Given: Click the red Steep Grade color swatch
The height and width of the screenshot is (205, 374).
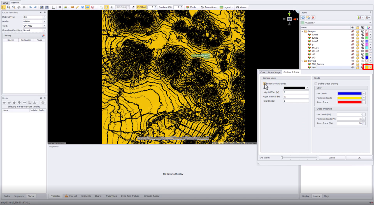Looking at the screenshot, I should click(x=349, y=102).
